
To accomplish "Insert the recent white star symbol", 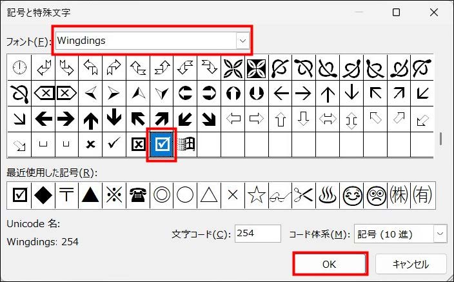I will [x=257, y=196].
